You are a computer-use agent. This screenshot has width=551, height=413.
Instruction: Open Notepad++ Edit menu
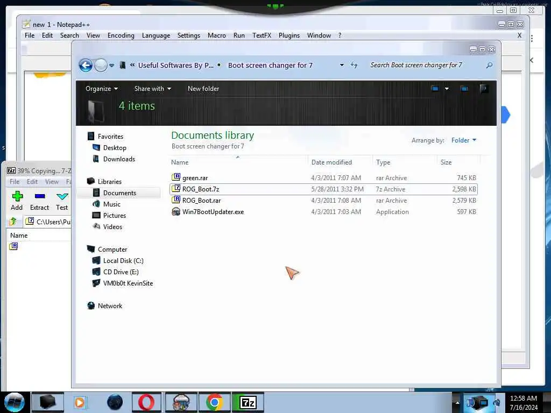point(47,35)
